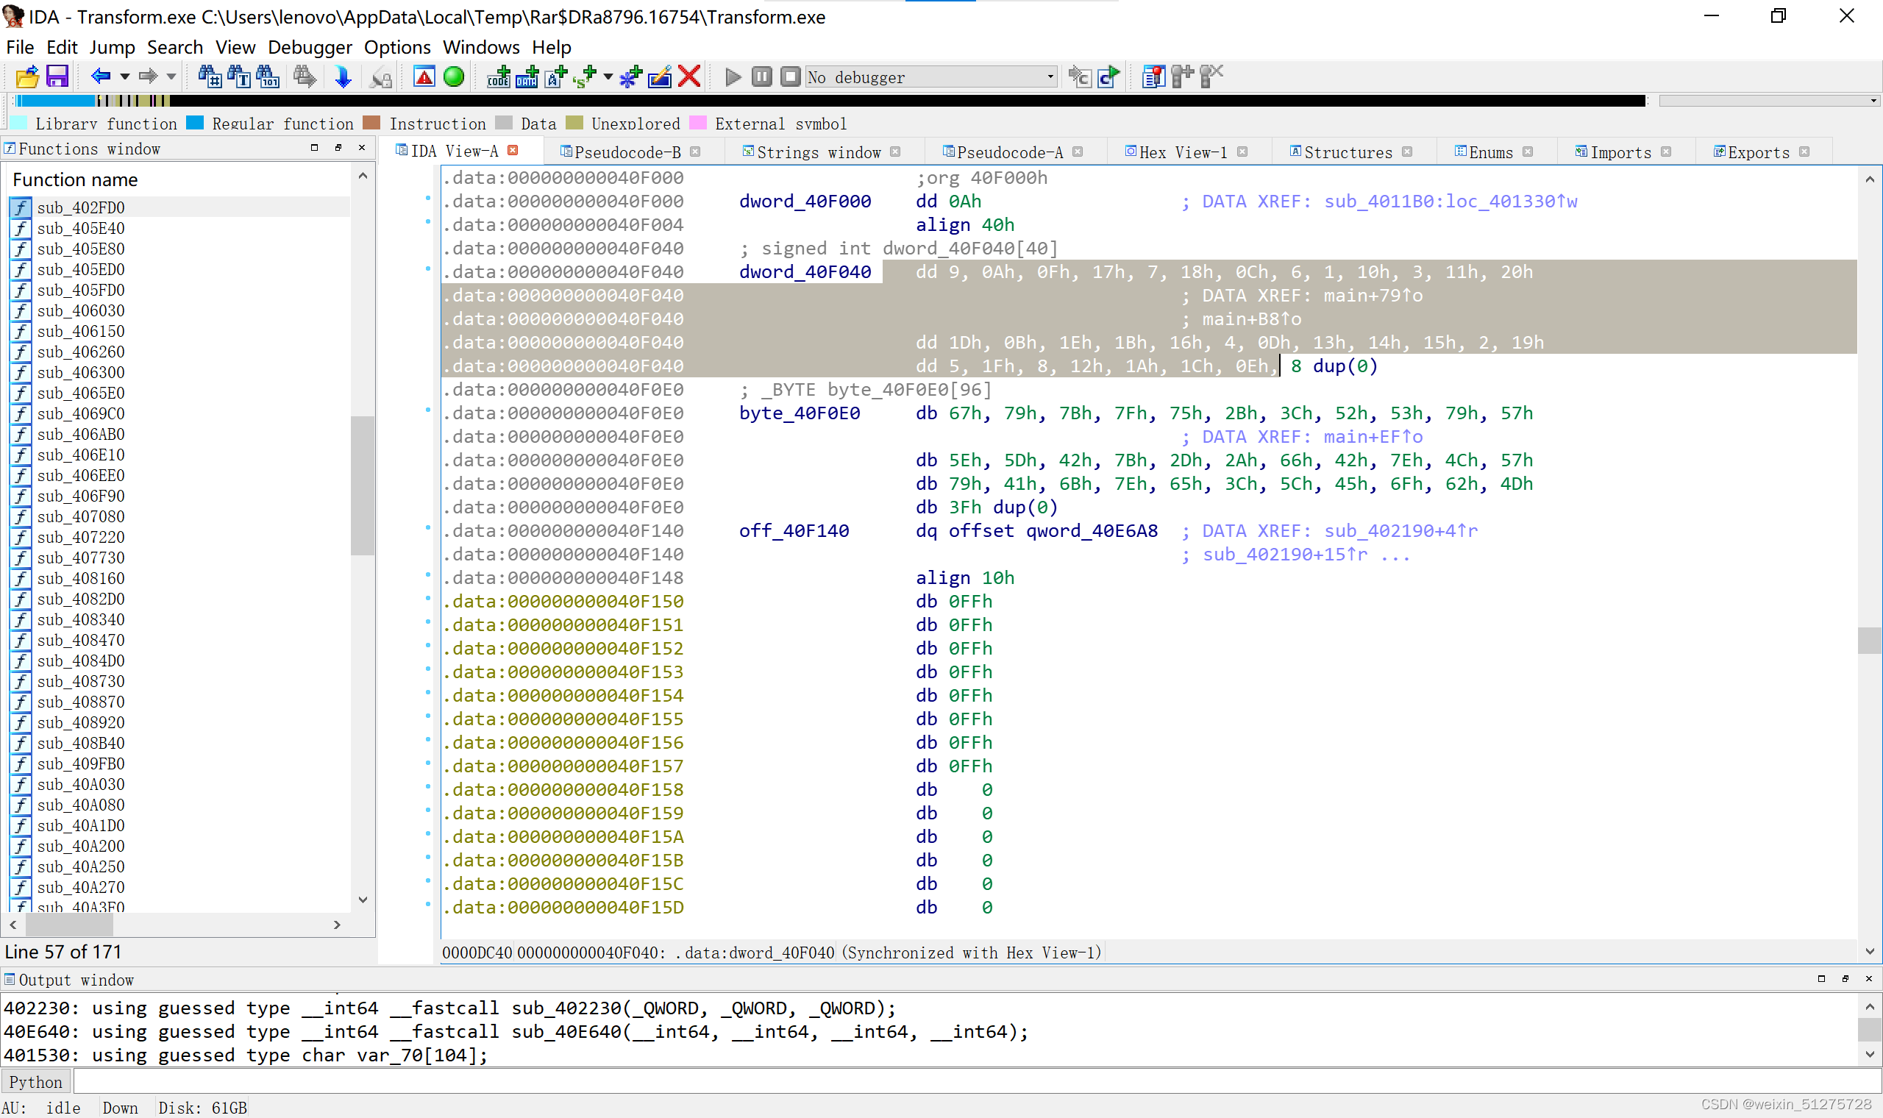Click the red X undefine icon
This screenshot has width=1883, height=1118.
(689, 76)
